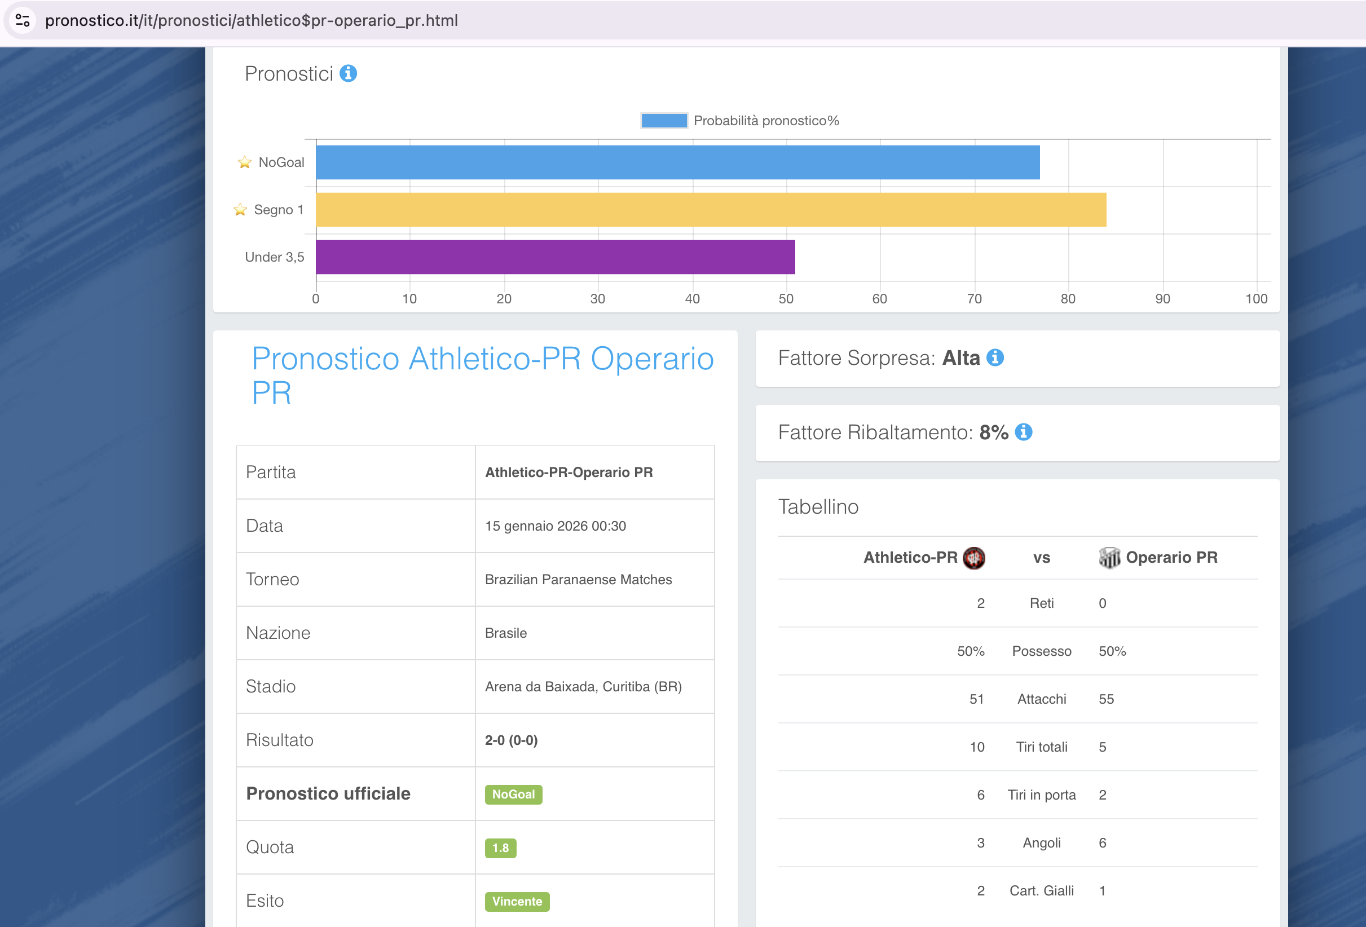The height and width of the screenshot is (927, 1366).
Task: Click the site settings icon in address bar
Action: 23,20
